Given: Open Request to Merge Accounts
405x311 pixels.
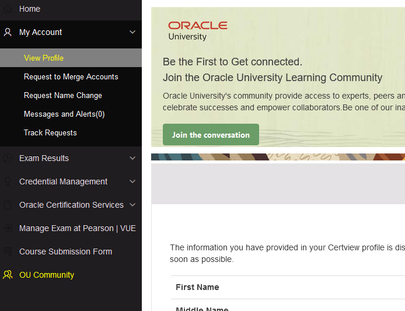Looking at the screenshot, I should tap(71, 76).
